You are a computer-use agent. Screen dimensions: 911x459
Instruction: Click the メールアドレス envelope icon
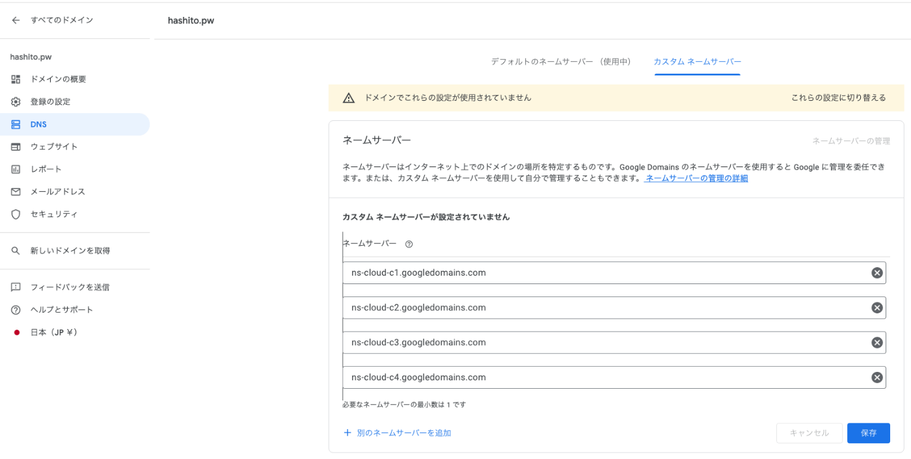click(x=16, y=192)
